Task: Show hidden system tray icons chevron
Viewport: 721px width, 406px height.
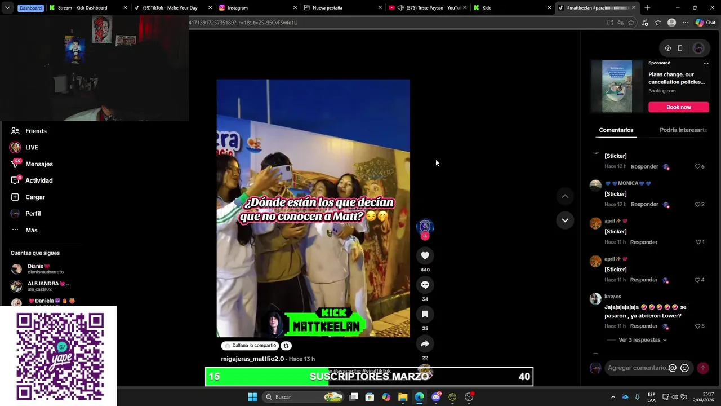Action: [x=613, y=397]
